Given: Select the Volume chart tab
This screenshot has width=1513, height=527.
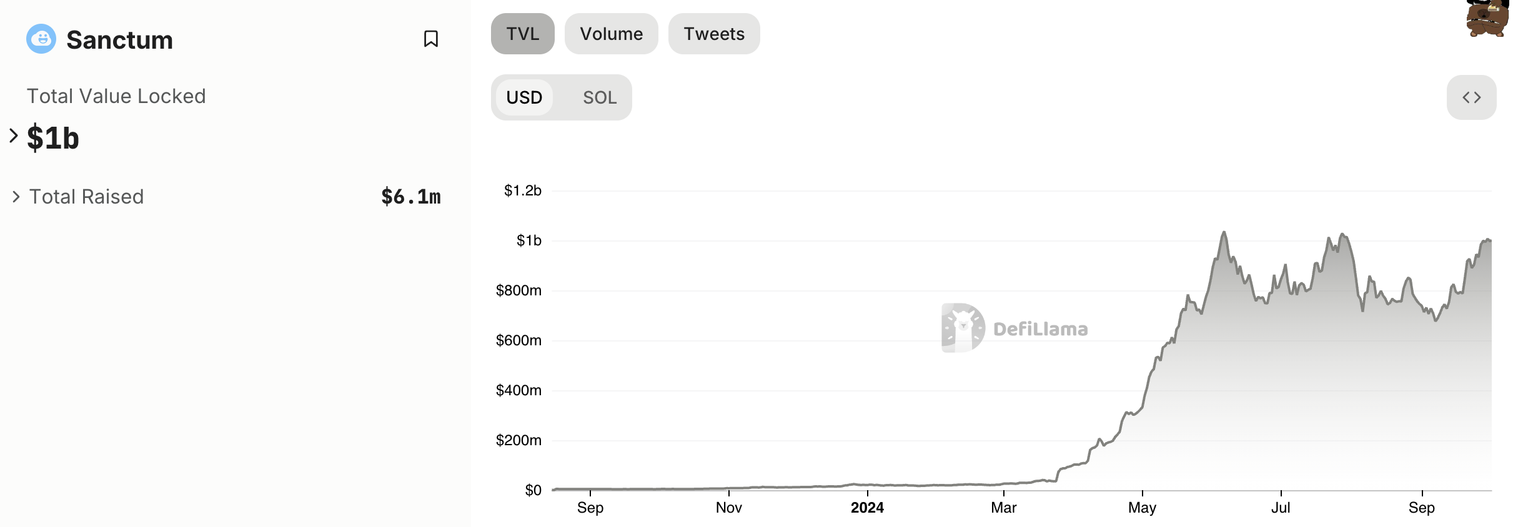Looking at the screenshot, I should pos(611,34).
